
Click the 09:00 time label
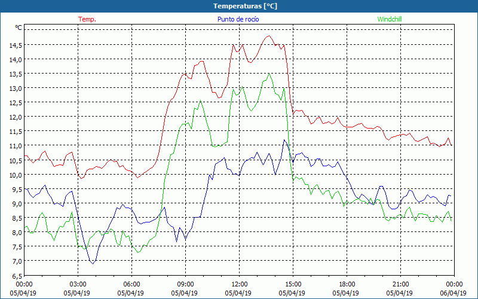click(x=185, y=284)
